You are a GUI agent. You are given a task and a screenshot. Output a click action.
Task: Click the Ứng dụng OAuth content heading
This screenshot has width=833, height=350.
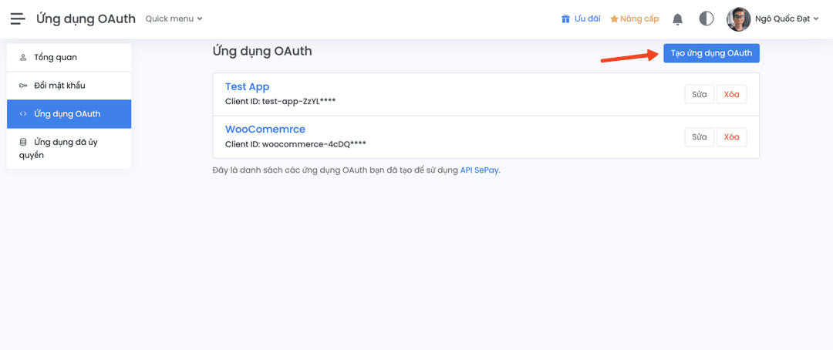click(x=262, y=52)
